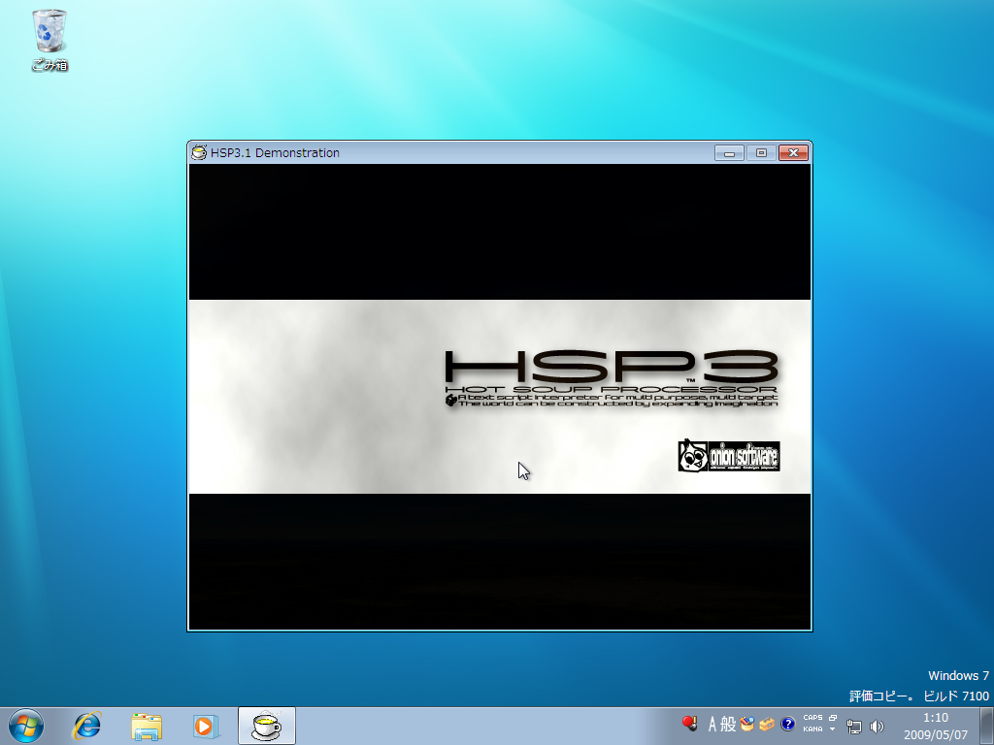The width and height of the screenshot is (994, 745).
Task: Close the HSP3.1 Demonstration window
Action: (x=793, y=152)
